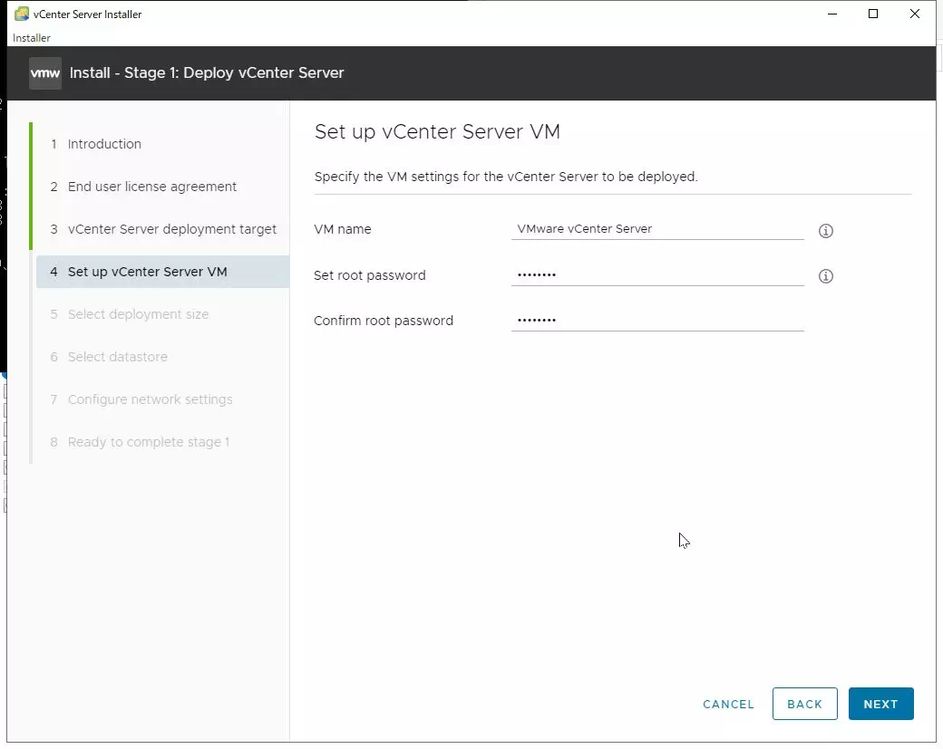
Task: Click the vCenter Server Installer title icon
Action: coord(22,14)
